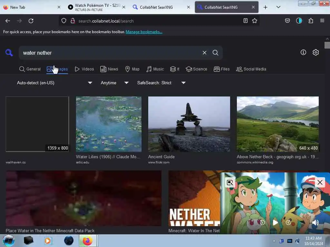Switch to the General category
Viewport: 330px width, 247px height.
(30, 69)
